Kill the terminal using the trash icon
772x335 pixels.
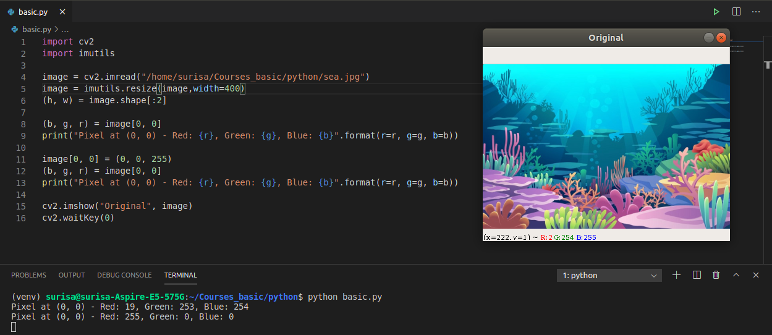click(x=716, y=275)
